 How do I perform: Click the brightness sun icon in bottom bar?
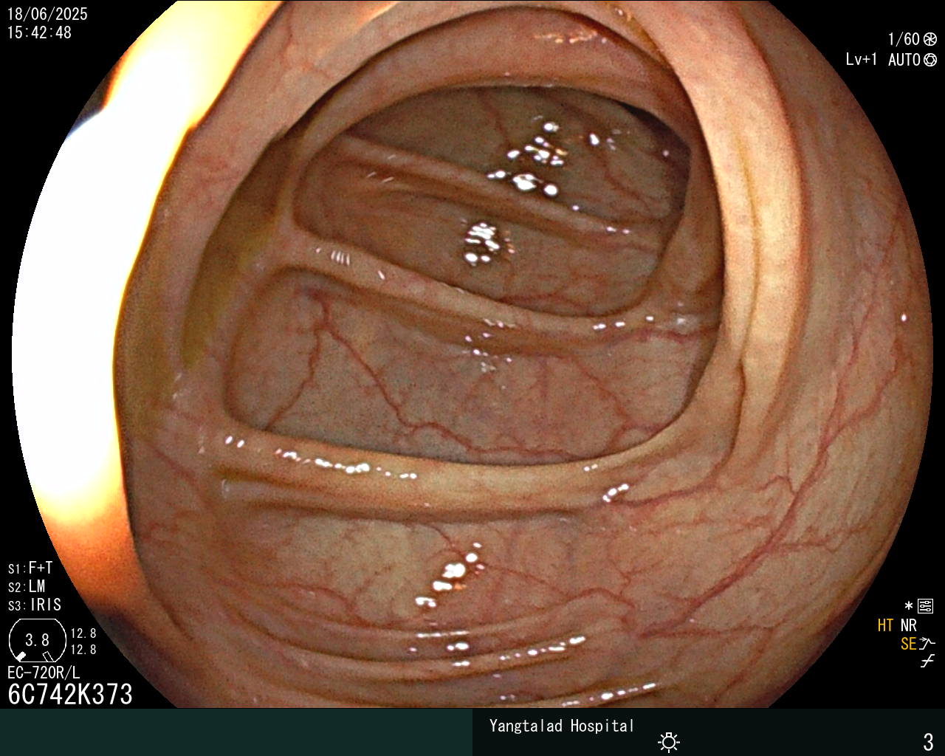669,742
